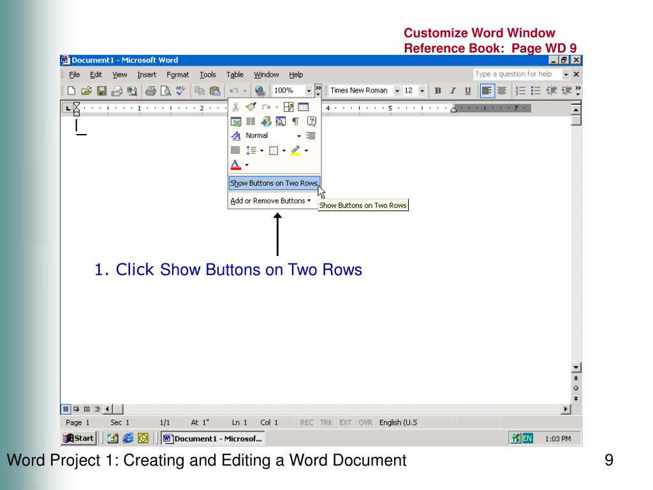The width and height of the screenshot is (653, 490).
Task: Click Add or Remove Buttons
Action: coord(270,200)
